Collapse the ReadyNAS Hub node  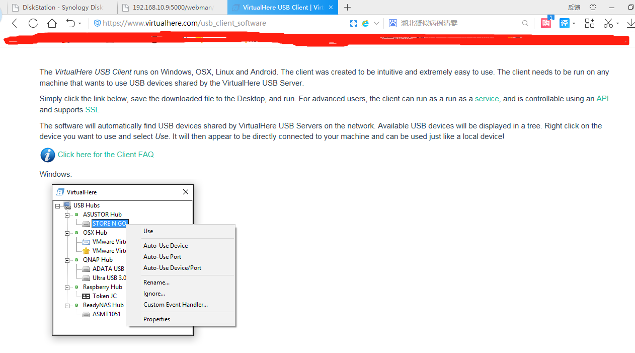tap(67, 305)
